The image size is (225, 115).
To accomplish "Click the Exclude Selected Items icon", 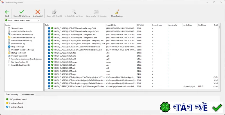I will (74, 12).
